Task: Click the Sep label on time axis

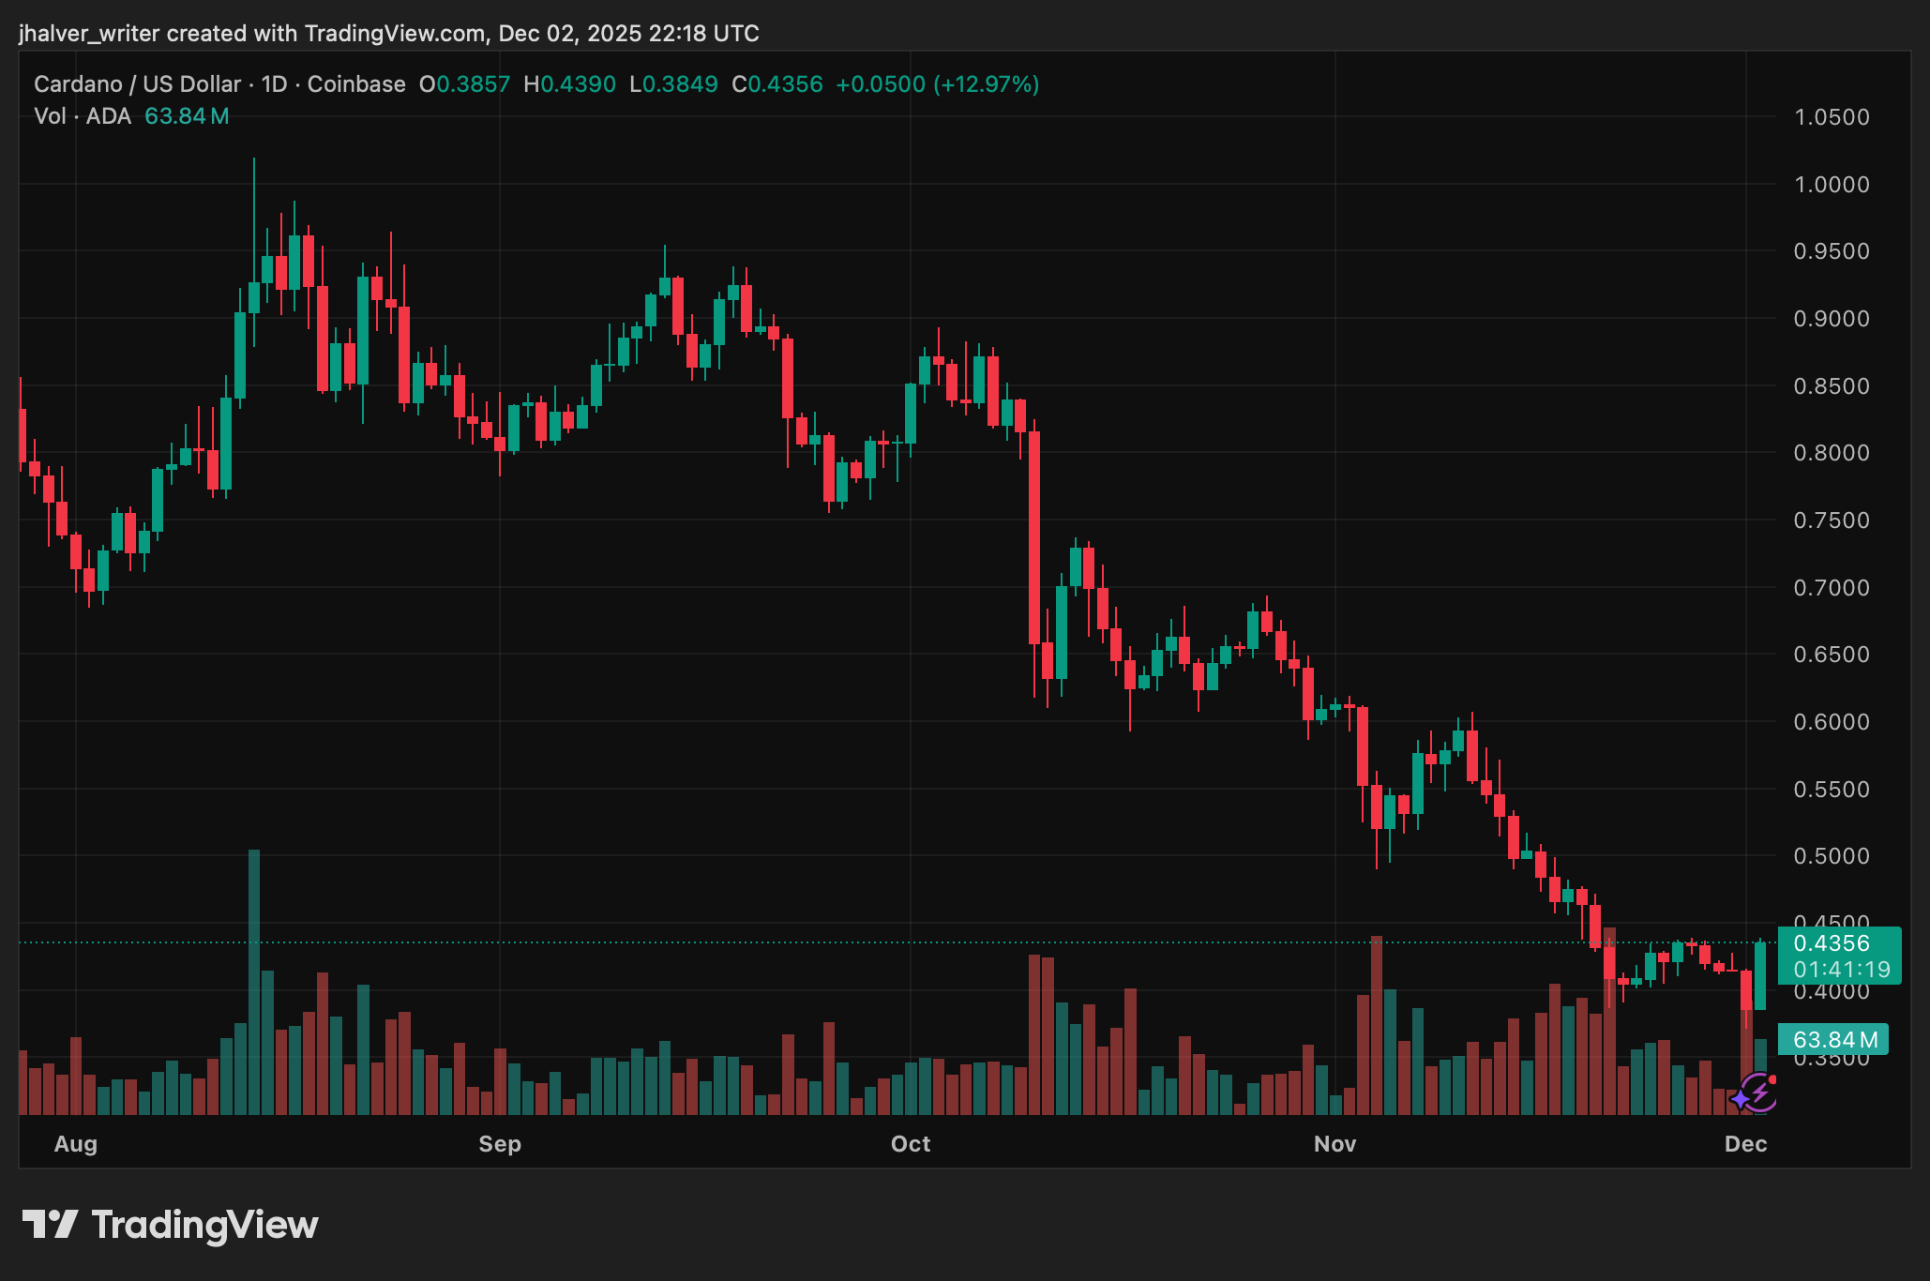Action: pos(500,1143)
